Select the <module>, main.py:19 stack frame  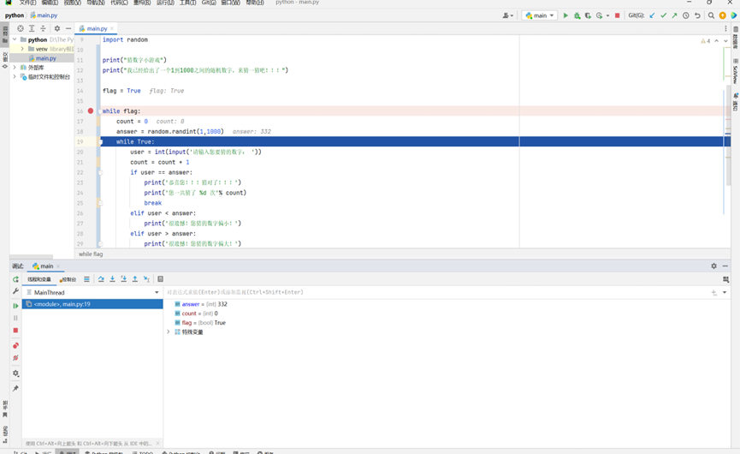pos(62,304)
